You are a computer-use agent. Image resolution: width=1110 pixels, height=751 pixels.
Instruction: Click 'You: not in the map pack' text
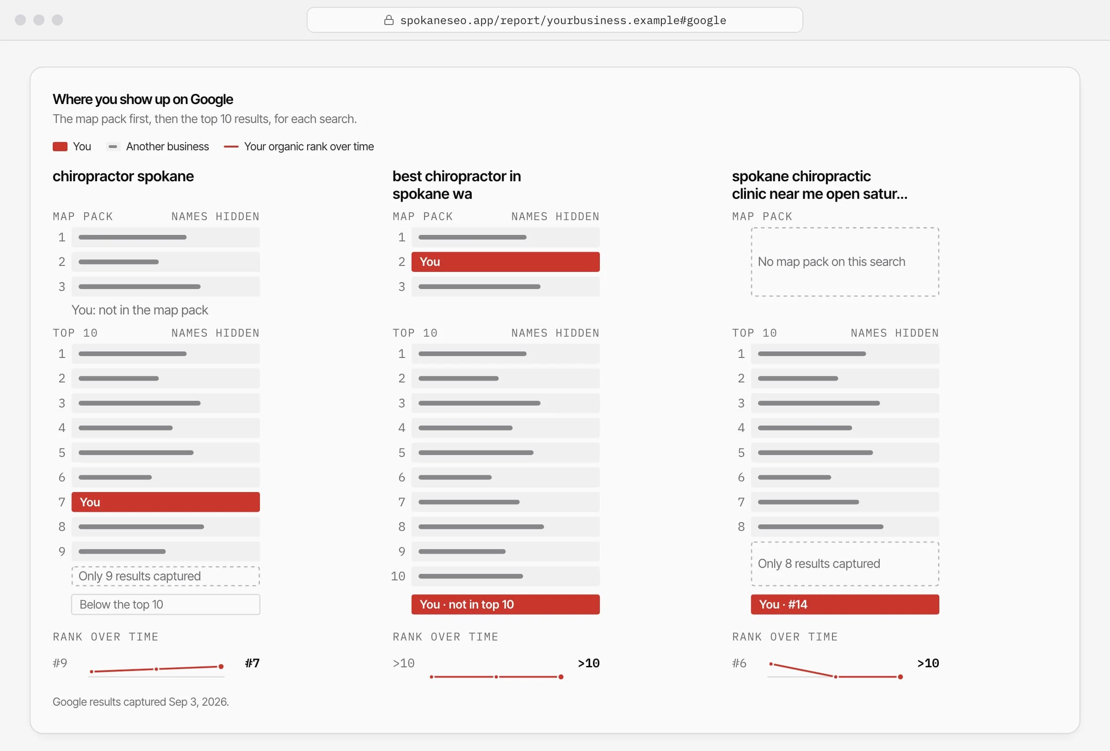pyautogui.click(x=140, y=310)
